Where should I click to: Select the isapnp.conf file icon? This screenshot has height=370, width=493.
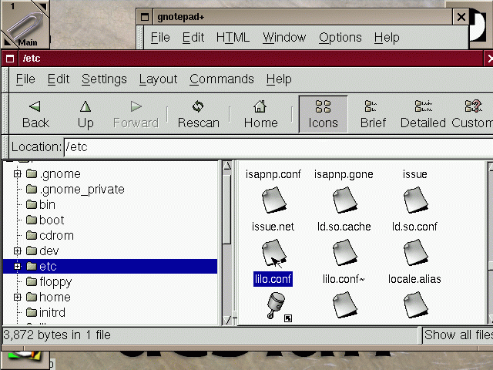point(273,200)
